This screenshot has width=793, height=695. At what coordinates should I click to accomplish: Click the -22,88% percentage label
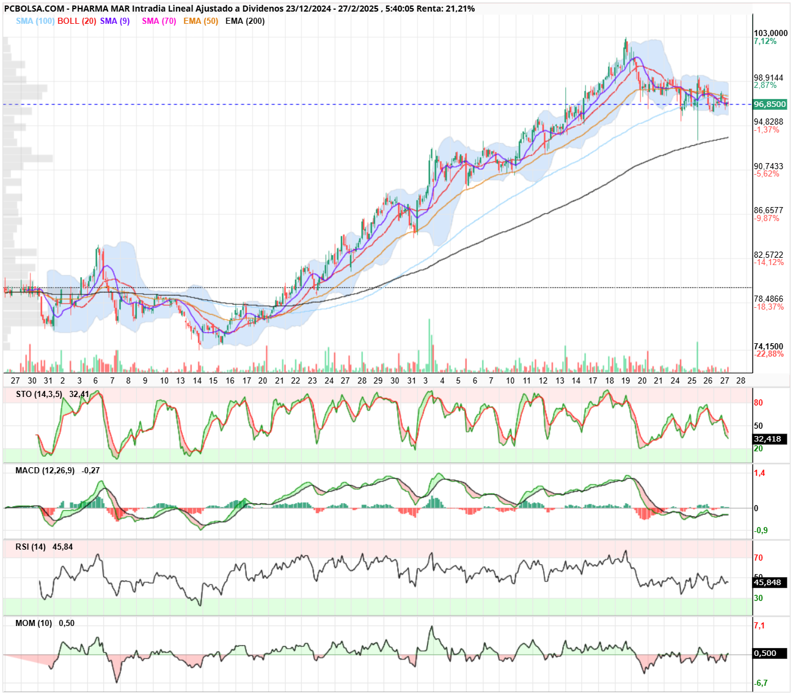point(769,354)
